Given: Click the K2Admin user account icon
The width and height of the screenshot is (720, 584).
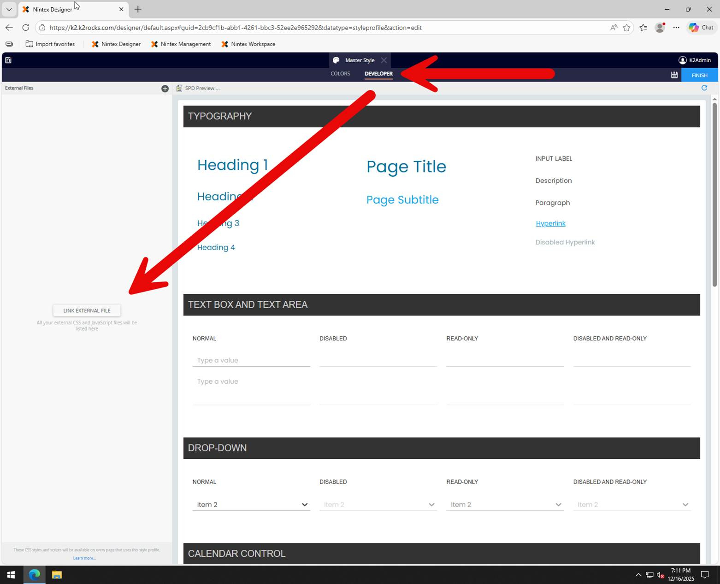Looking at the screenshot, I should 682,60.
